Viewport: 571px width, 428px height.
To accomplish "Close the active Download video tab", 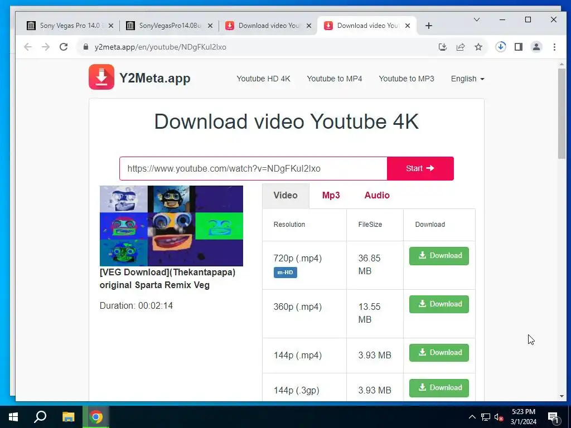I will point(408,26).
